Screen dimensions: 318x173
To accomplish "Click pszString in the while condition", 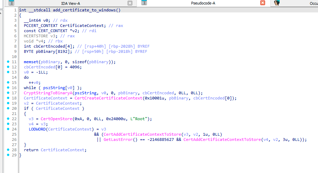I will coord(54,88).
